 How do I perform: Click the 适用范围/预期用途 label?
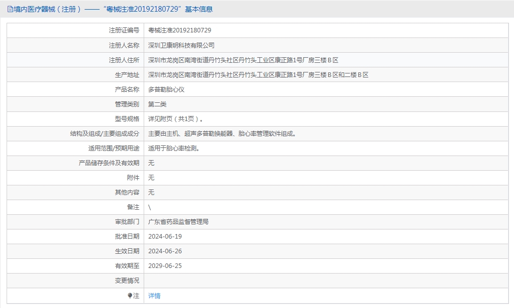(x=114, y=148)
